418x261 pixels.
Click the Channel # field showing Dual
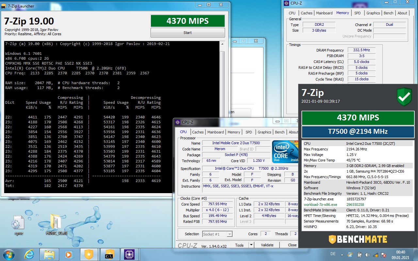(390, 24)
